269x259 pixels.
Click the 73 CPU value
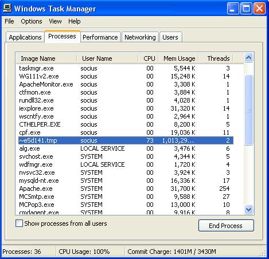tap(150, 140)
